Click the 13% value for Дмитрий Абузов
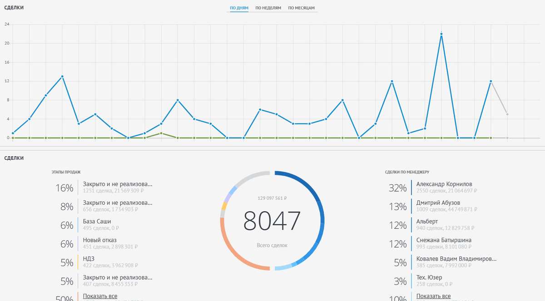The height and width of the screenshot is (301, 545). click(397, 207)
